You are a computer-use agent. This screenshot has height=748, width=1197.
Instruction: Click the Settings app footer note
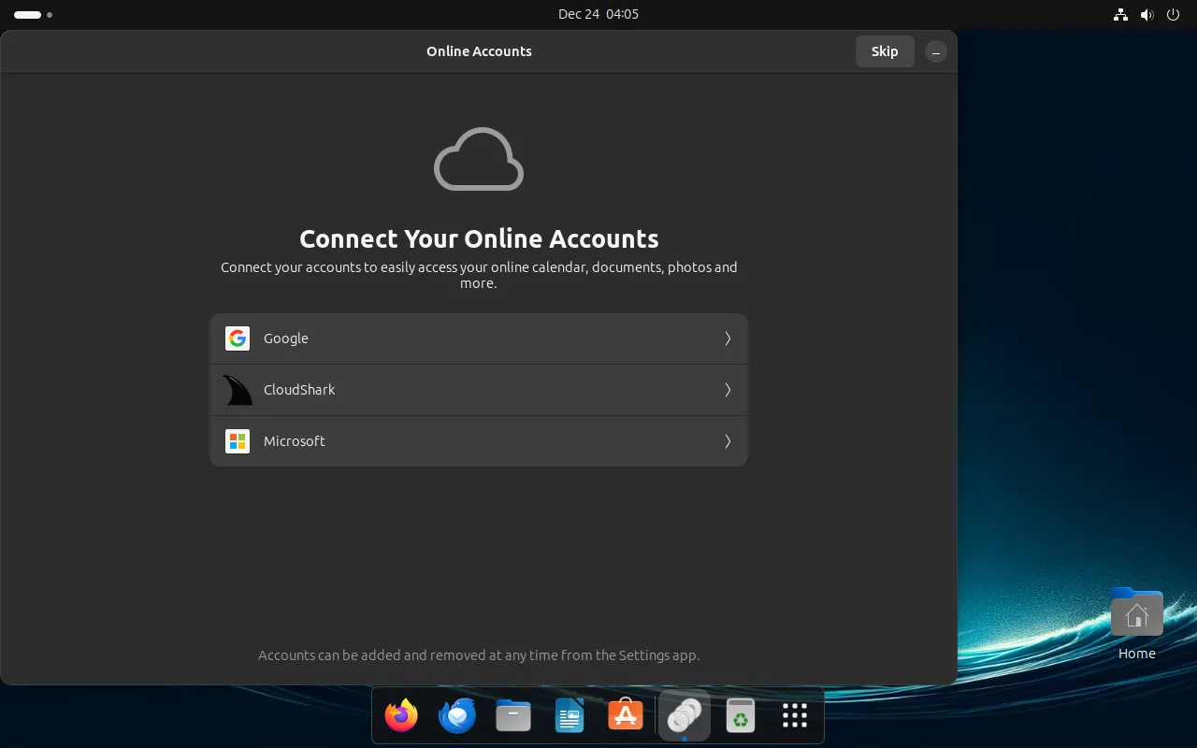[x=479, y=655]
